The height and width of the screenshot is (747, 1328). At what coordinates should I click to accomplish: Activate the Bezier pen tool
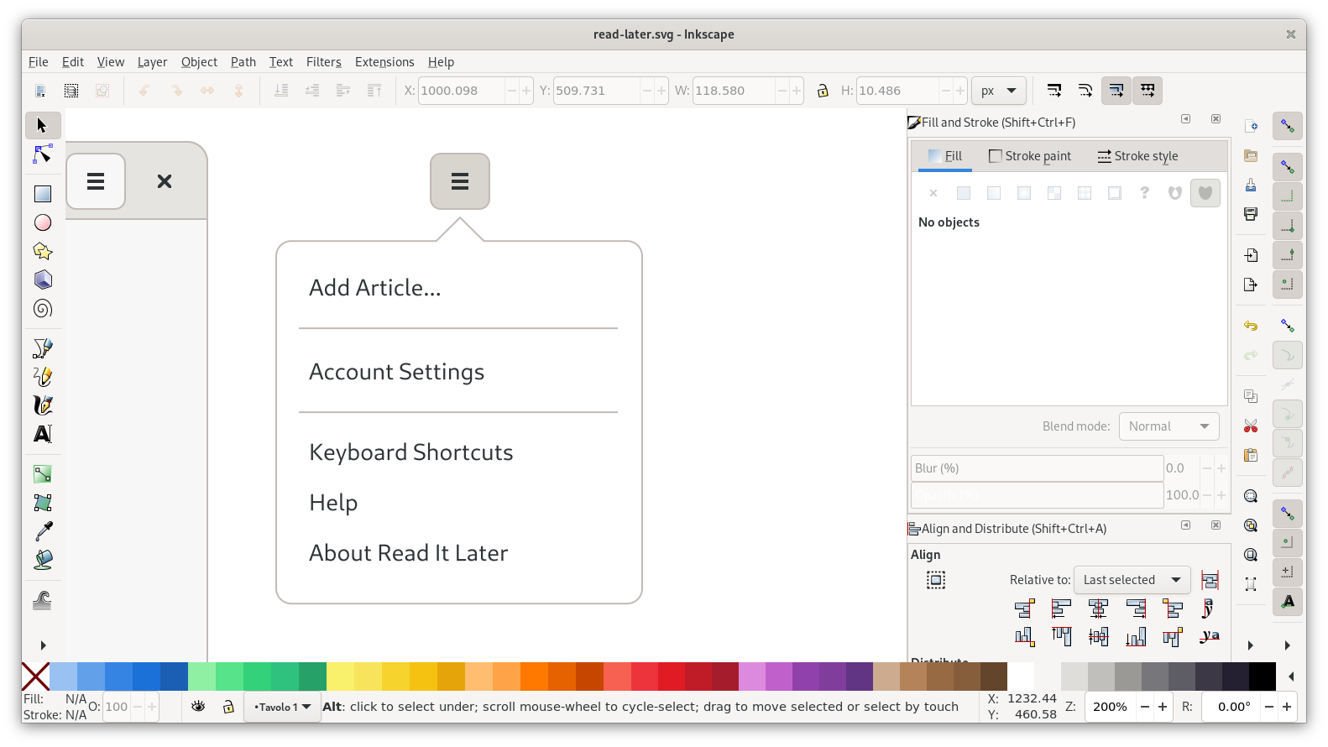click(x=43, y=348)
